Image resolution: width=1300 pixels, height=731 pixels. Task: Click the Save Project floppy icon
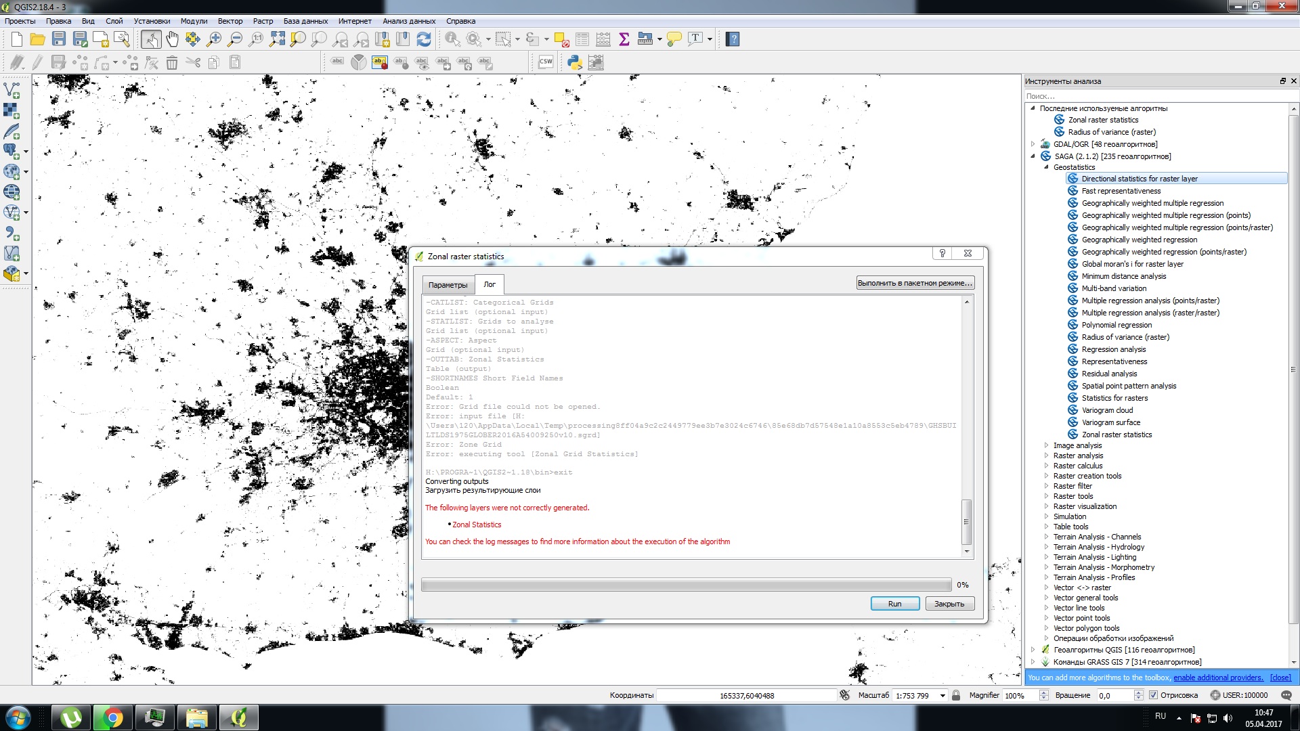59,39
